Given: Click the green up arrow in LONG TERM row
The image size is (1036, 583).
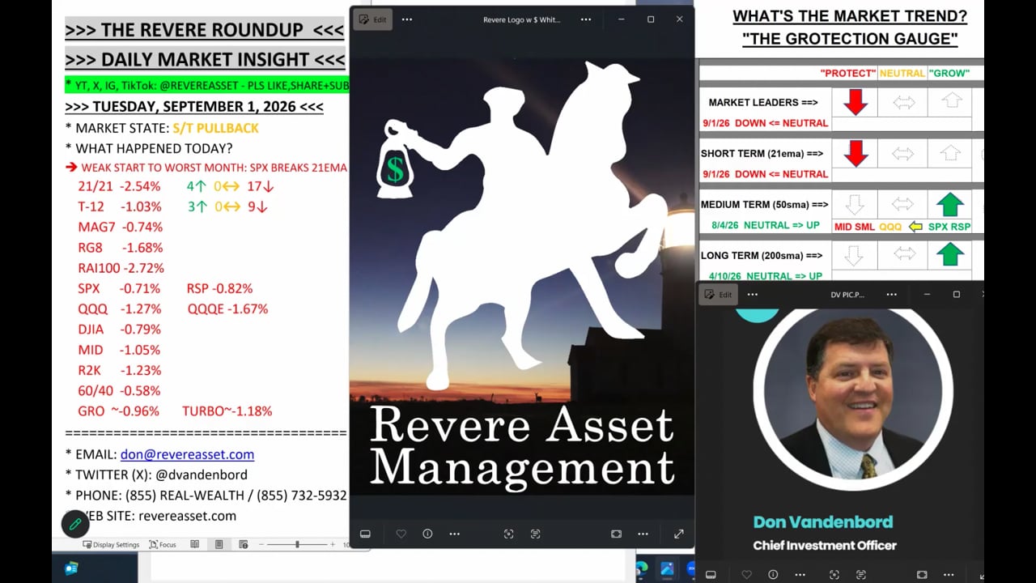Looking at the screenshot, I should pos(950,255).
